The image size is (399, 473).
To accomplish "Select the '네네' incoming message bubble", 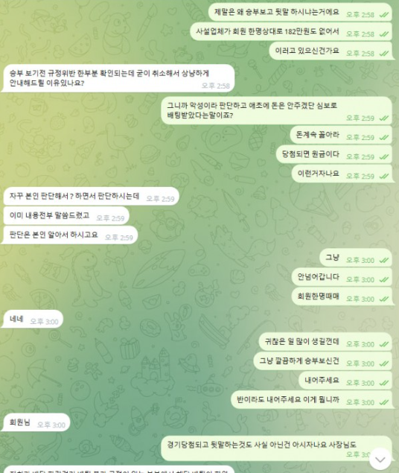I will pos(33,319).
